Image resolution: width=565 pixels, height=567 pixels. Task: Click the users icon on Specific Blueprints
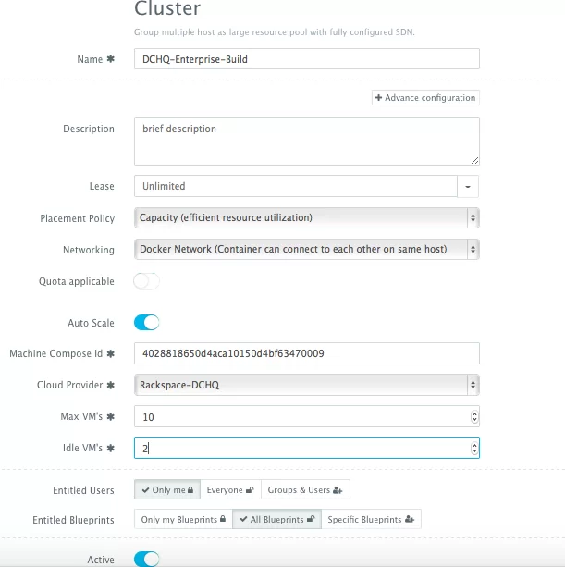pyautogui.click(x=410, y=520)
